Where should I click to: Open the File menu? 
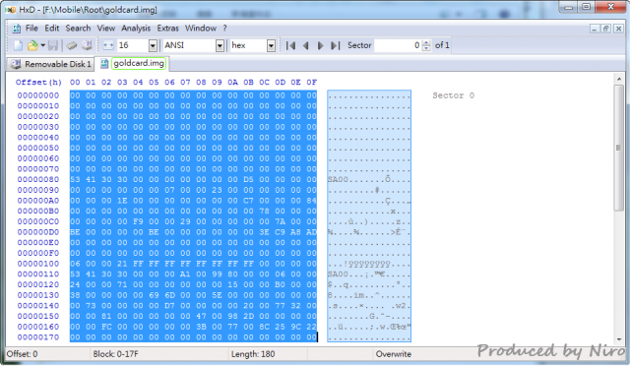31,29
